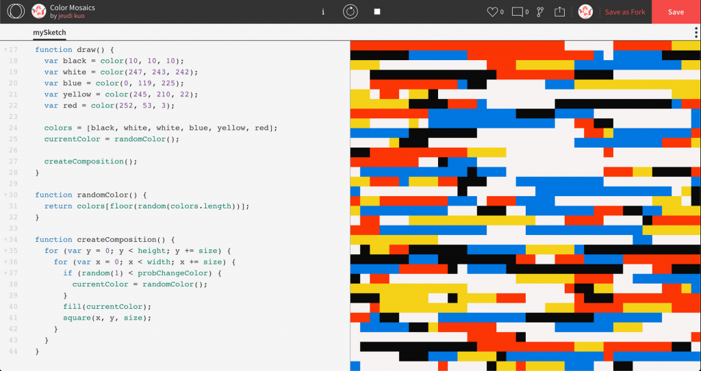The height and width of the screenshot is (371, 701).
Task: Open jeudi kuo's avatar beside the title
Action: point(39,11)
